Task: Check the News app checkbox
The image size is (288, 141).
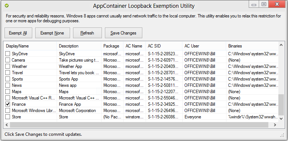Action: 7,85
